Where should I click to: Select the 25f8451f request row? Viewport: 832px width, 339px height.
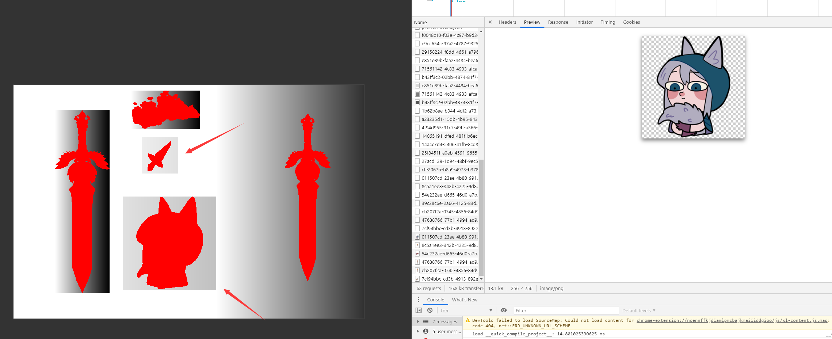pyautogui.click(x=446, y=153)
